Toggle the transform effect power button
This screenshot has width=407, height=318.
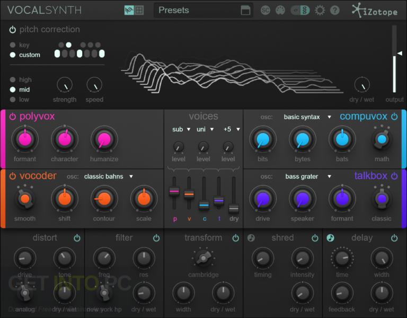(236, 238)
